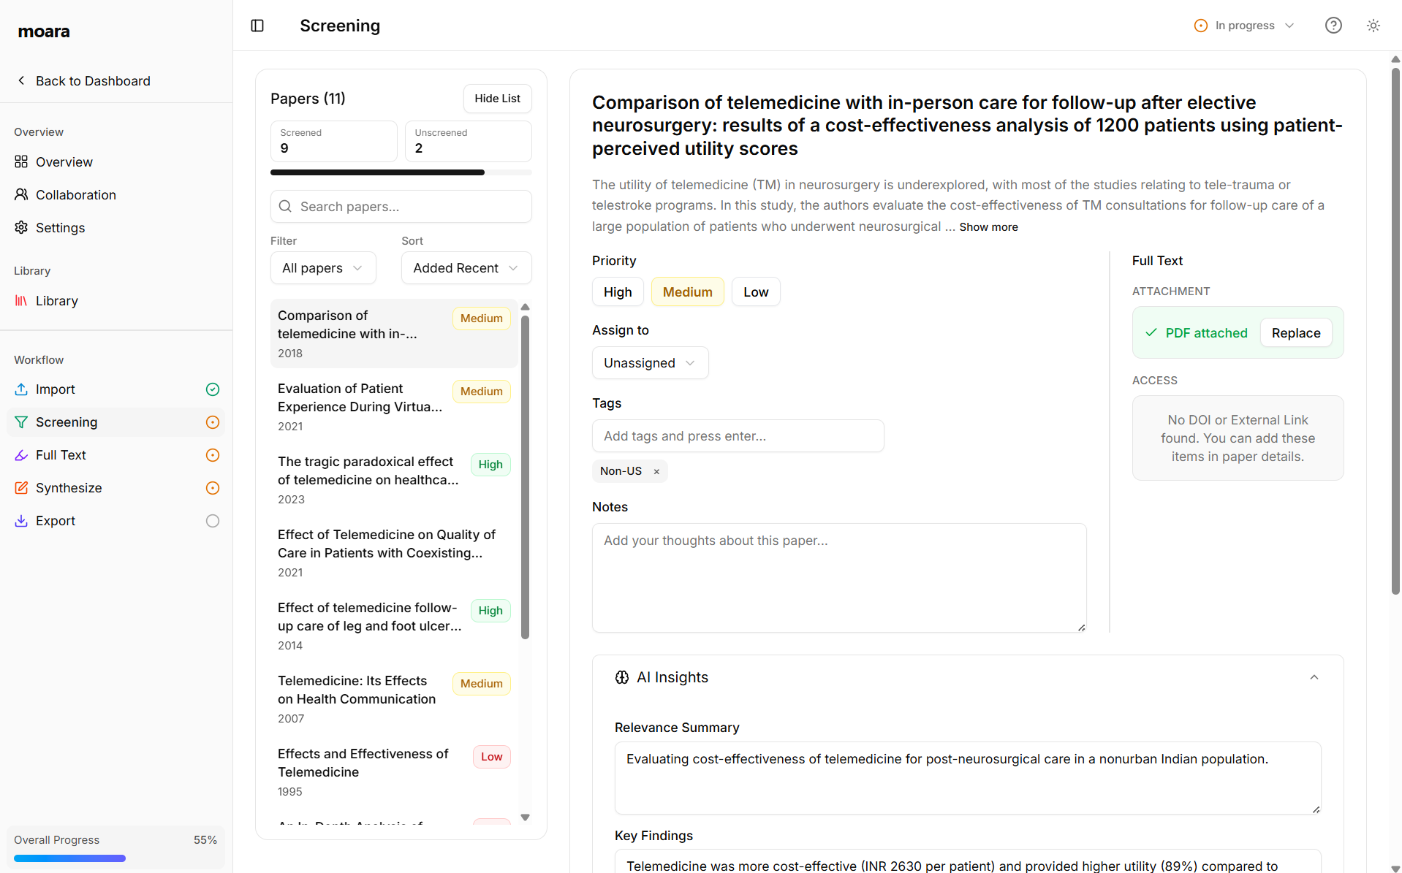Screen dimensions: 1402x873
Task: Set paper priority to Low
Action: tap(756, 291)
